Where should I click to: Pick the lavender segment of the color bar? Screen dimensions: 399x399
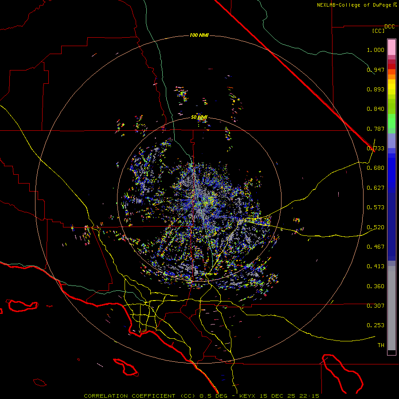pyautogui.click(x=391, y=141)
